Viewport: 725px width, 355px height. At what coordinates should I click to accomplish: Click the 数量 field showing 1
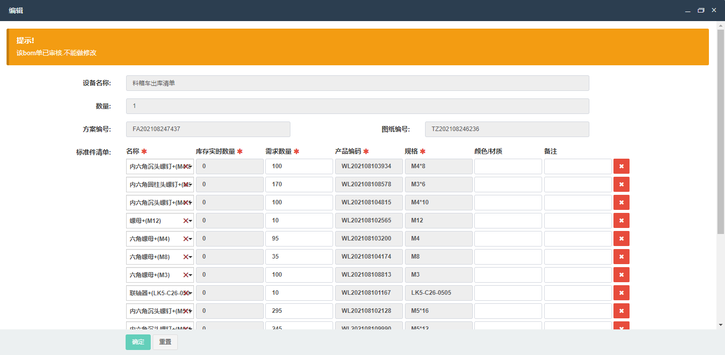coord(358,106)
